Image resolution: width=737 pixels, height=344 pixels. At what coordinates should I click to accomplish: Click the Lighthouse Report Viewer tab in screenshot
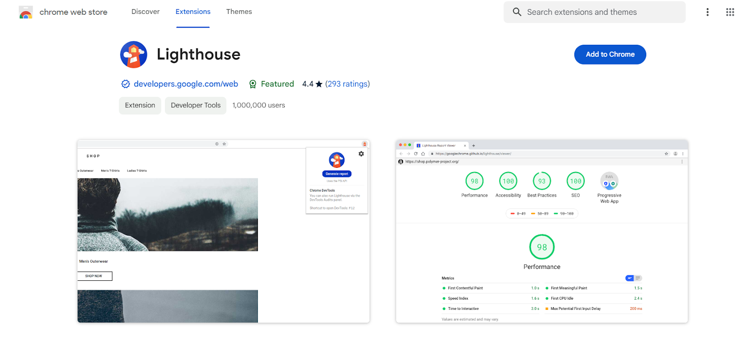(x=441, y=145)
